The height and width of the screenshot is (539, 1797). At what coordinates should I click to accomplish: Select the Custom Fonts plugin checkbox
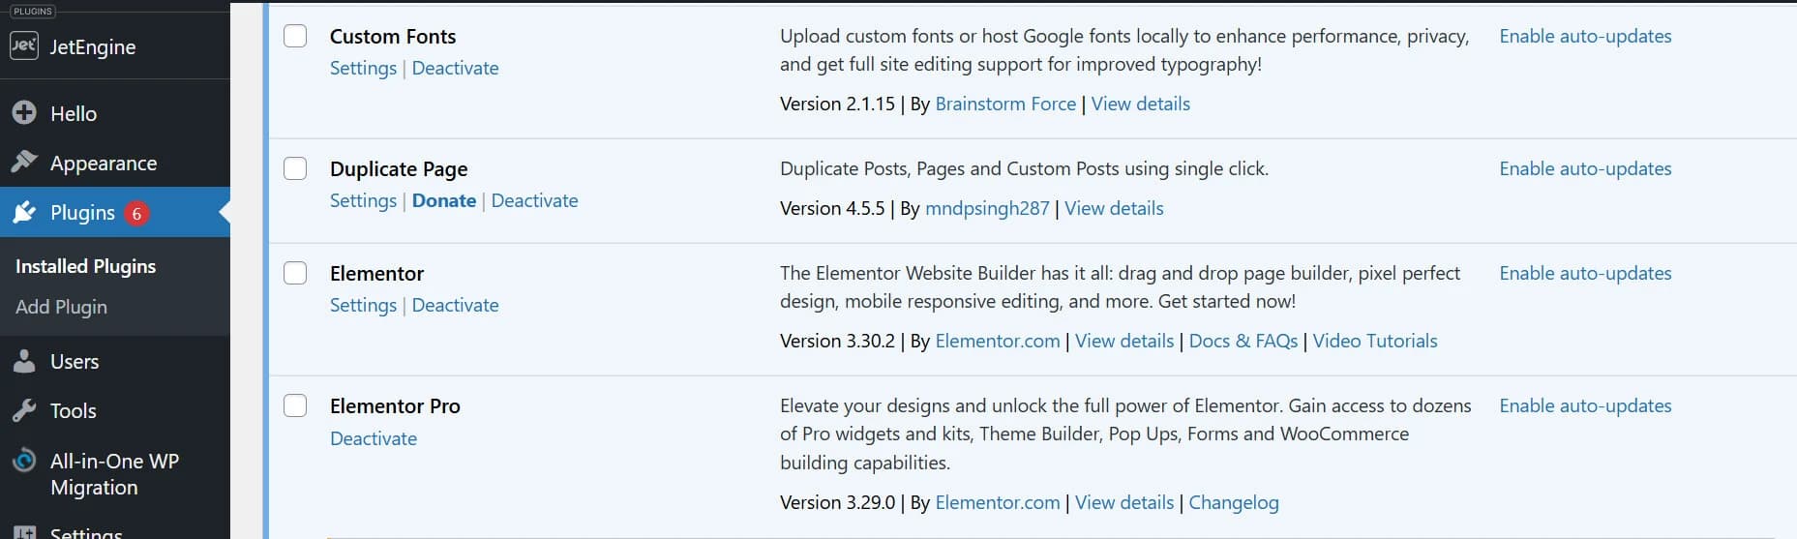295,36
